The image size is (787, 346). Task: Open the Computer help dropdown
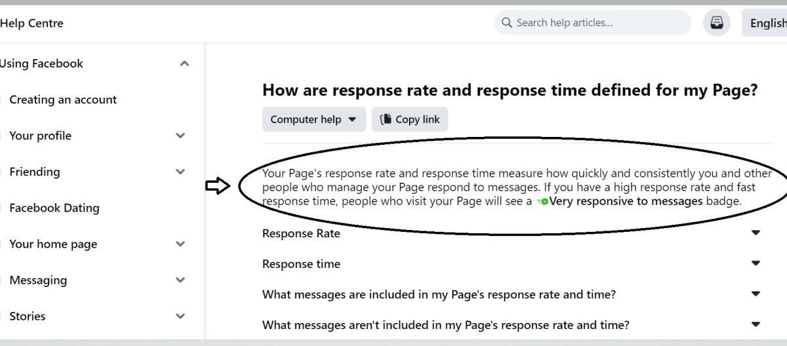click(x=314, y=119)
